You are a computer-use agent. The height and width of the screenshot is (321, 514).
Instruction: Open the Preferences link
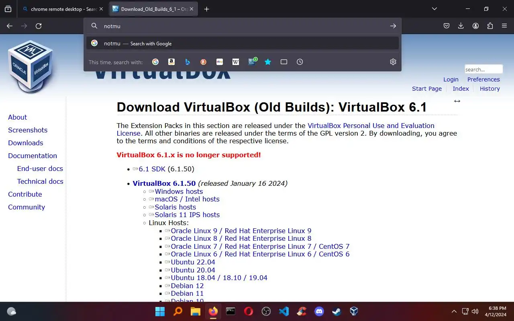coord(483,79)
